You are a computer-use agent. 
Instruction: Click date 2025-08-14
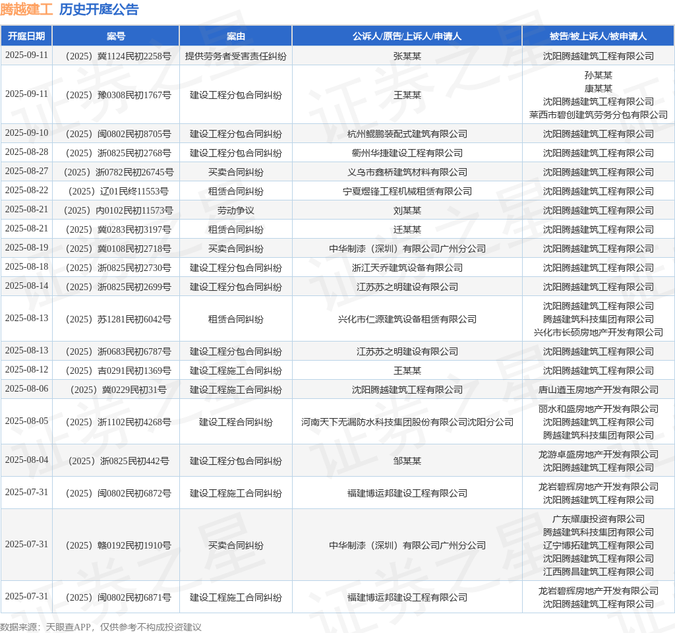pos(26,286)
